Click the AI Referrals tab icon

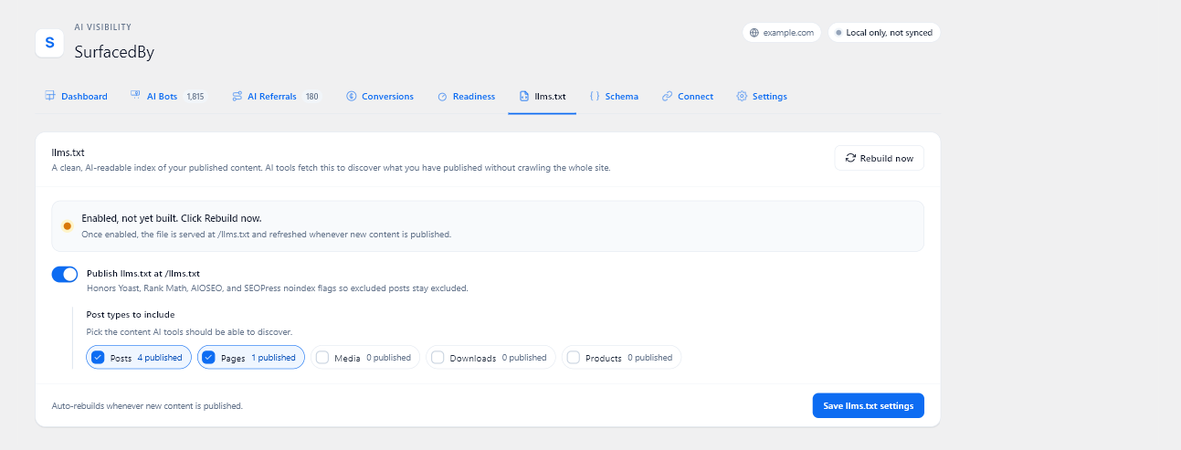[237, 96]
